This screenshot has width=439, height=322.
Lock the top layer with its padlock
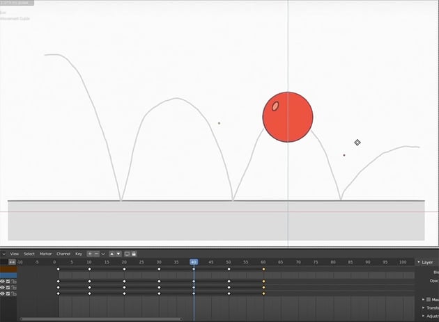pos(13,281)
